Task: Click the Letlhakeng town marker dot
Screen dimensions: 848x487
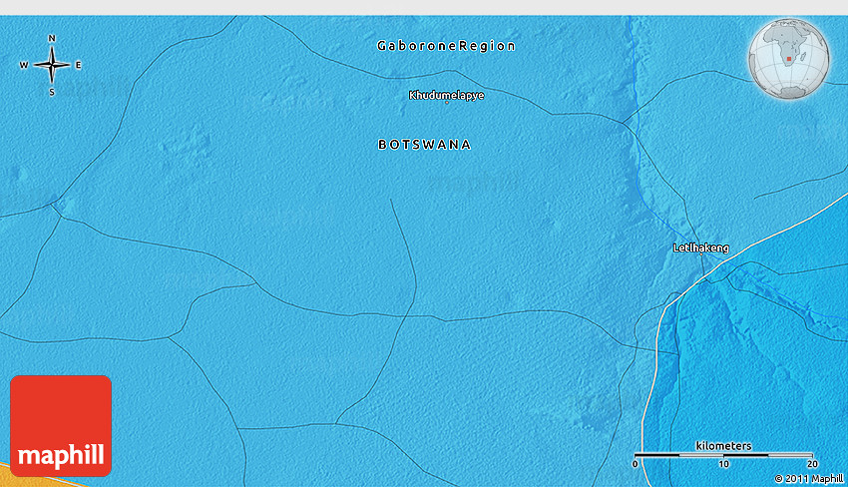Action: coord(701,253)
